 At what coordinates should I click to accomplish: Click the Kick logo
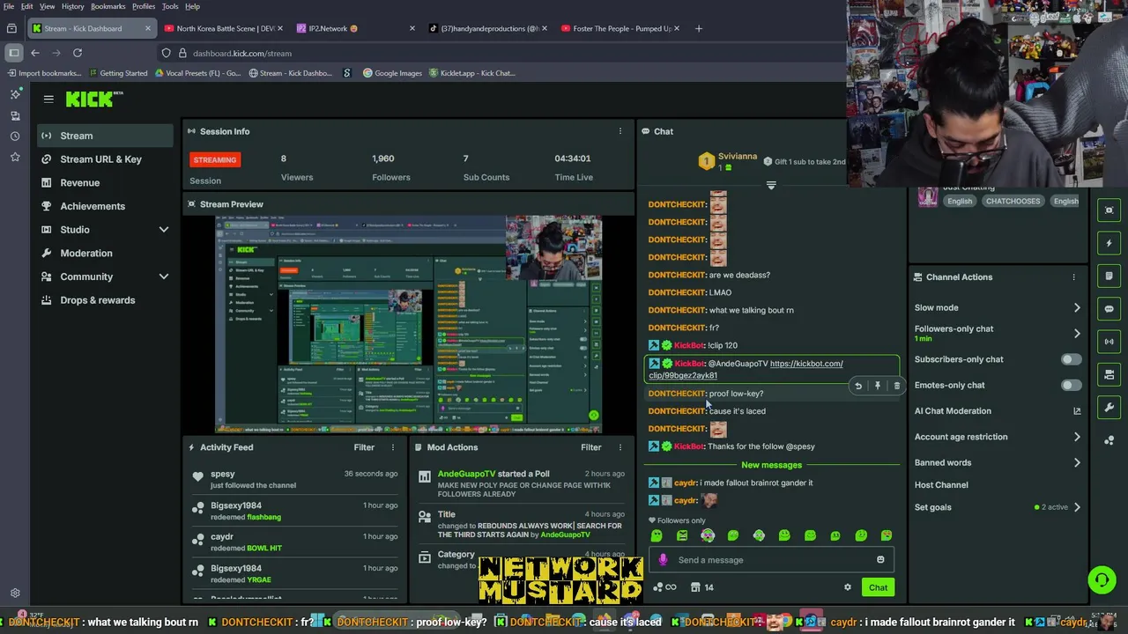(94, 100)
